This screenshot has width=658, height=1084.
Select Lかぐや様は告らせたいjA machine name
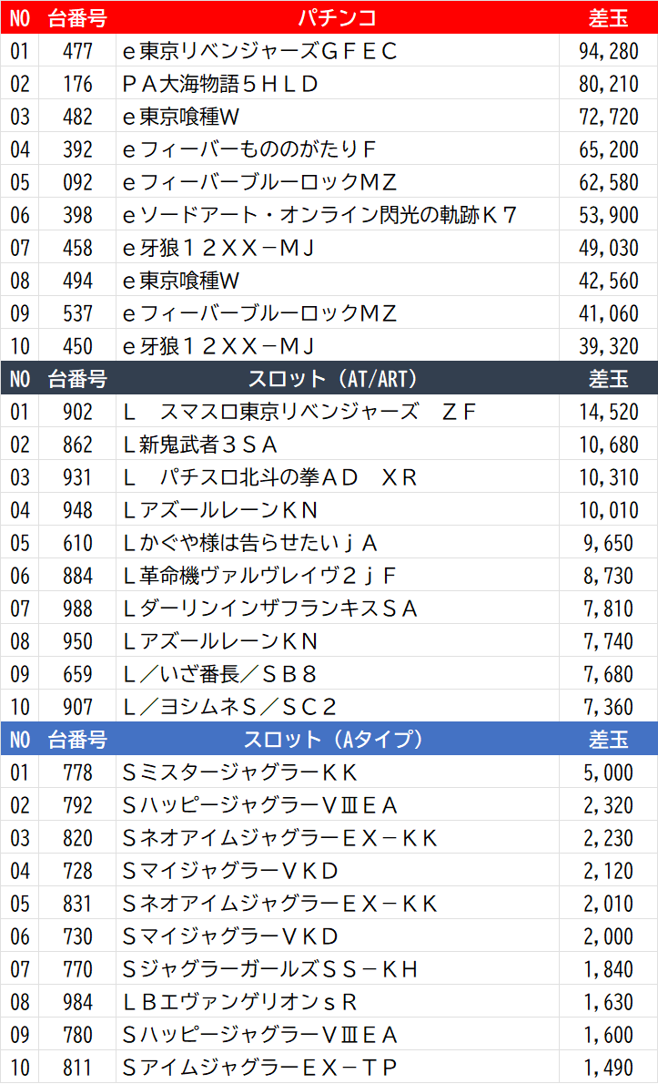[250, 544]
